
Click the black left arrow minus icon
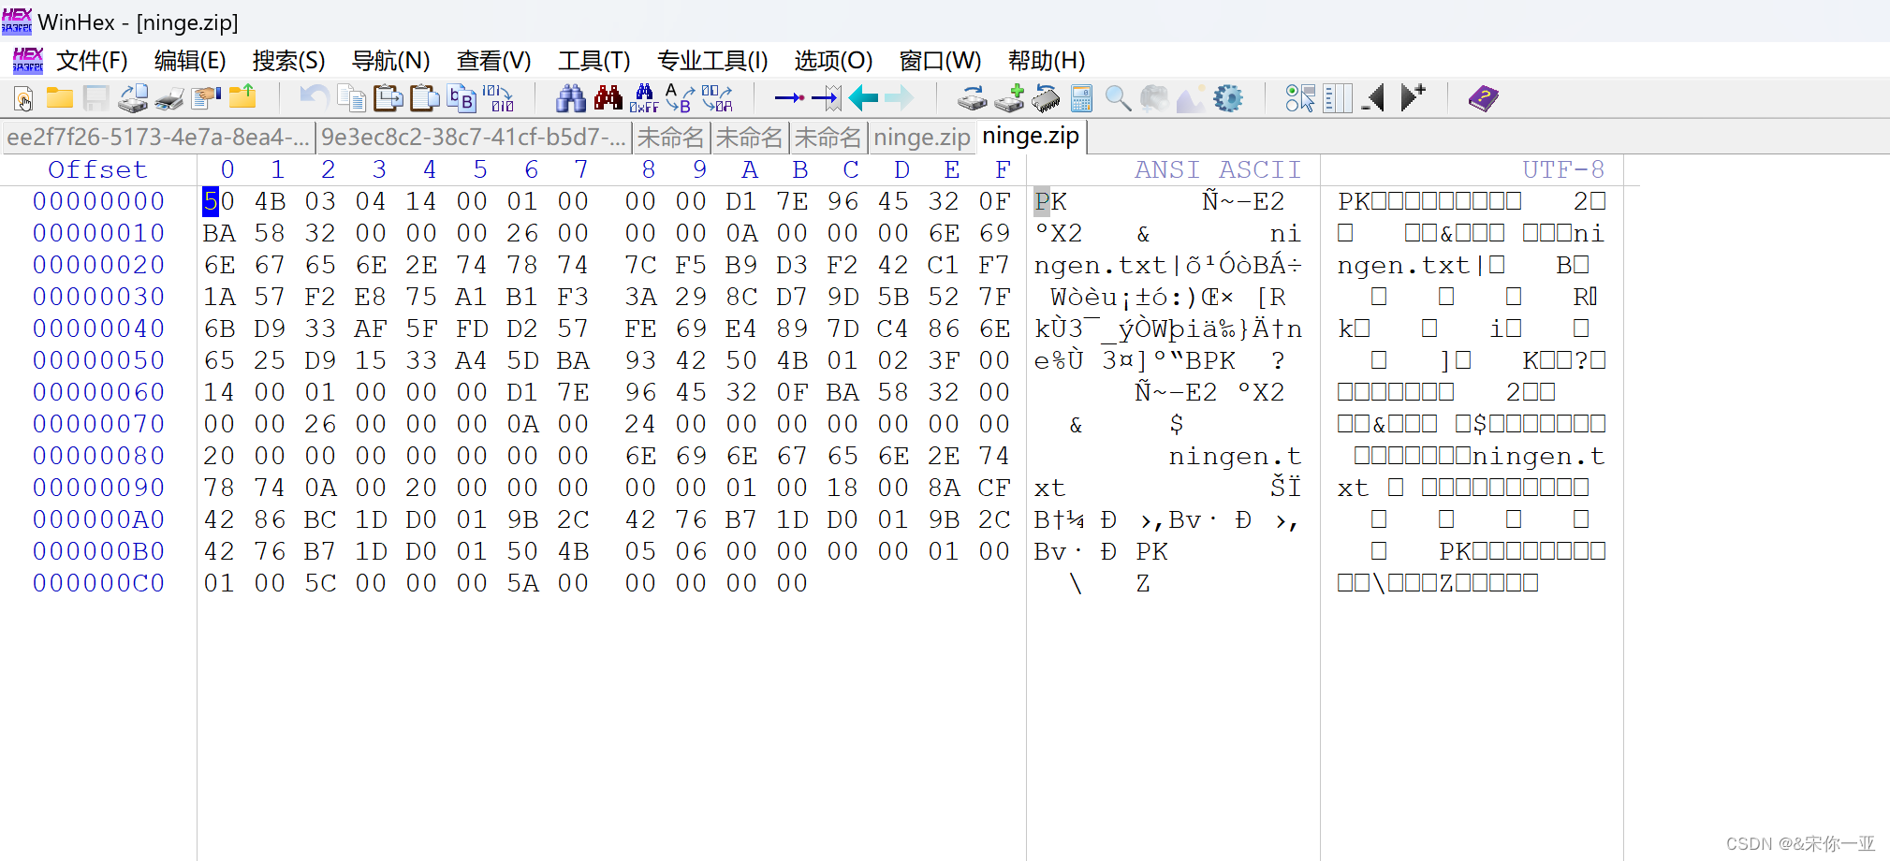tap(1373, 98)
